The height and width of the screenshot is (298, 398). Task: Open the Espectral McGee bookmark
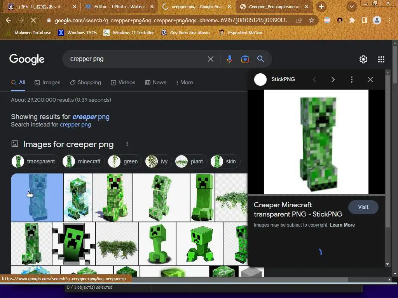click(x=240, y=33)
